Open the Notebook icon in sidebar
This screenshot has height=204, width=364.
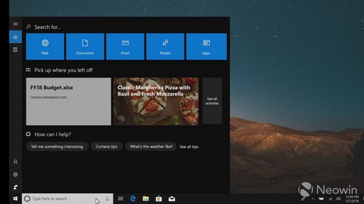click(16, 49)
